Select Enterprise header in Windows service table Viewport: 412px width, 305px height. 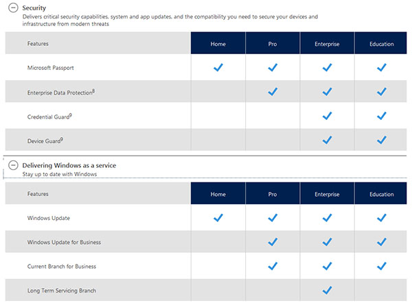[x=327, y=194]
